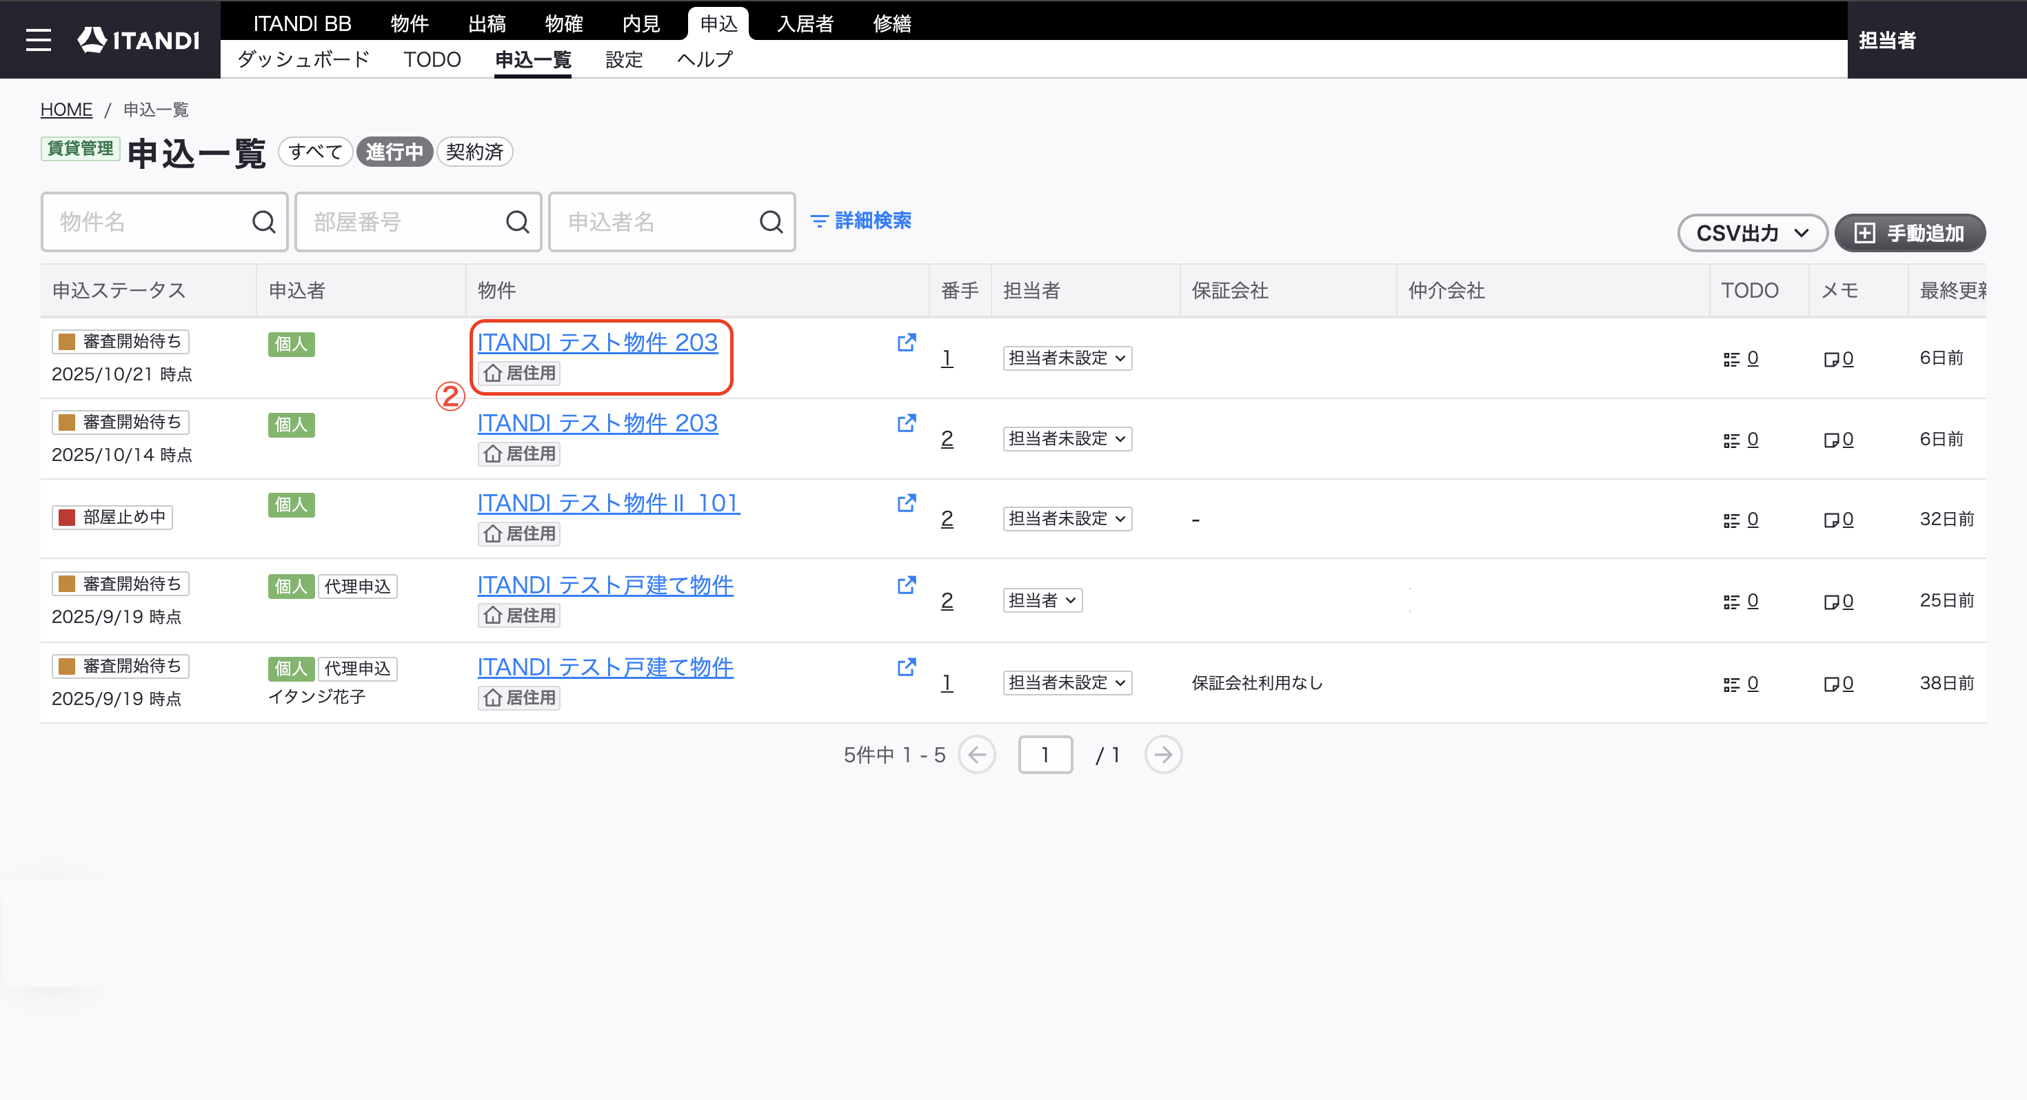Switch to the 入居者 top tab
This screenshot has width=2027, height=1100.
pos(805,23)
